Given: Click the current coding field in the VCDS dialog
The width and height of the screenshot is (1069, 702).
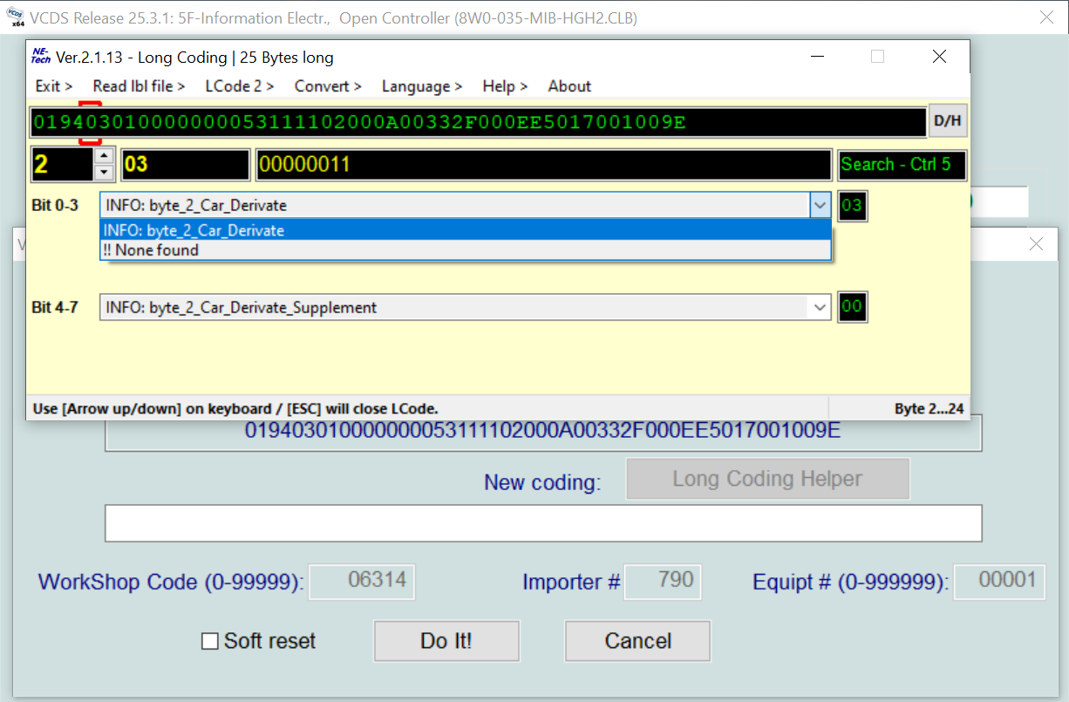Looking at the screenshot, I should pos(543,431).
